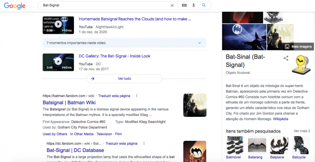Screen dimensions: 315x162
Task: Share the Bat-Sinal knowledge panel
Action: point(286,58)
